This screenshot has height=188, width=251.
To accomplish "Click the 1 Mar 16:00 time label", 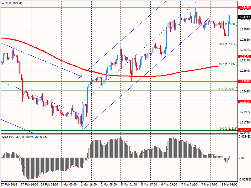I will click(89, 184).
